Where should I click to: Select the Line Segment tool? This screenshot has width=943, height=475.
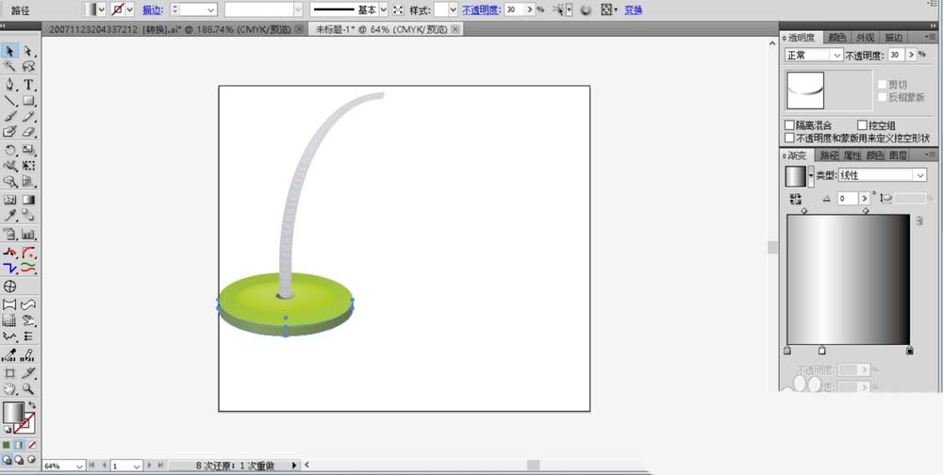pyautogui.click(x=9, y=101)
